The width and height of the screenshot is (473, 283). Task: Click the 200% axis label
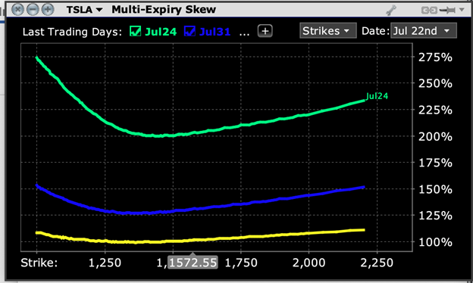pos(435,137)
